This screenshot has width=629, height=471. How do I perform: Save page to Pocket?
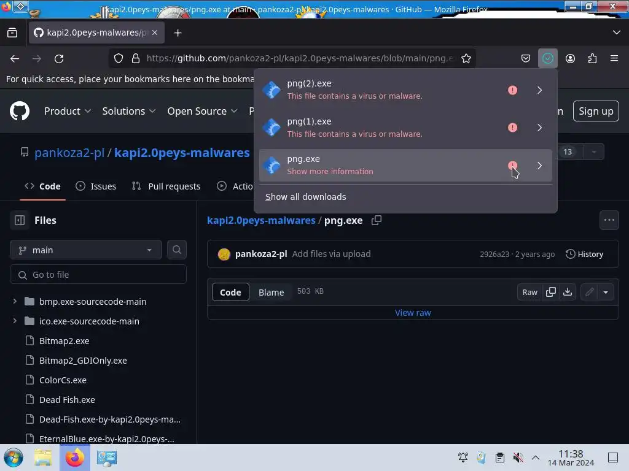tap(526, 58)
